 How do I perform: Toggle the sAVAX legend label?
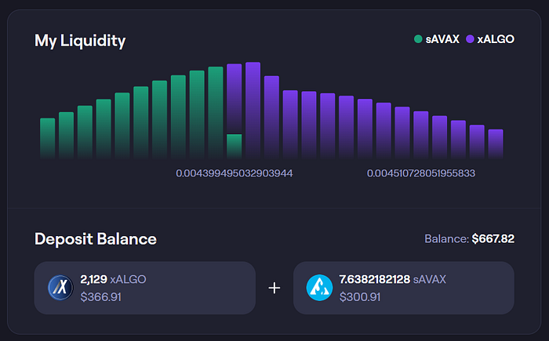(442, 39)
